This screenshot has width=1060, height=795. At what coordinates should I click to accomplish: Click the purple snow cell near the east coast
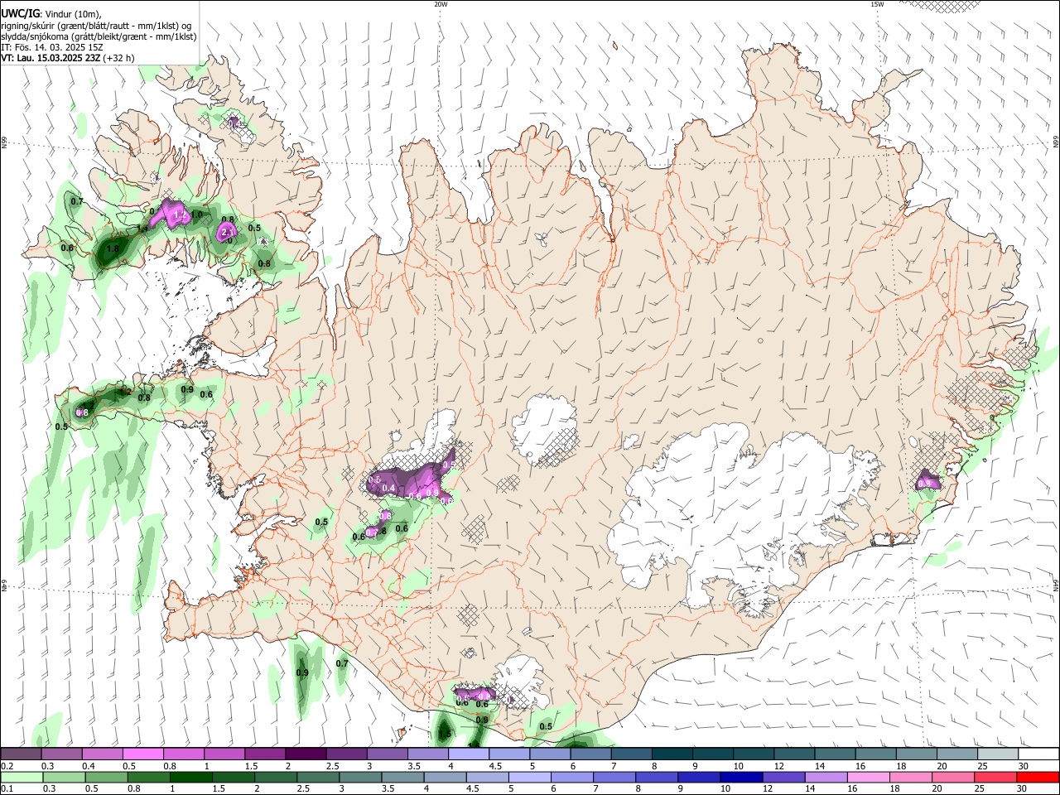click(927, 480)
